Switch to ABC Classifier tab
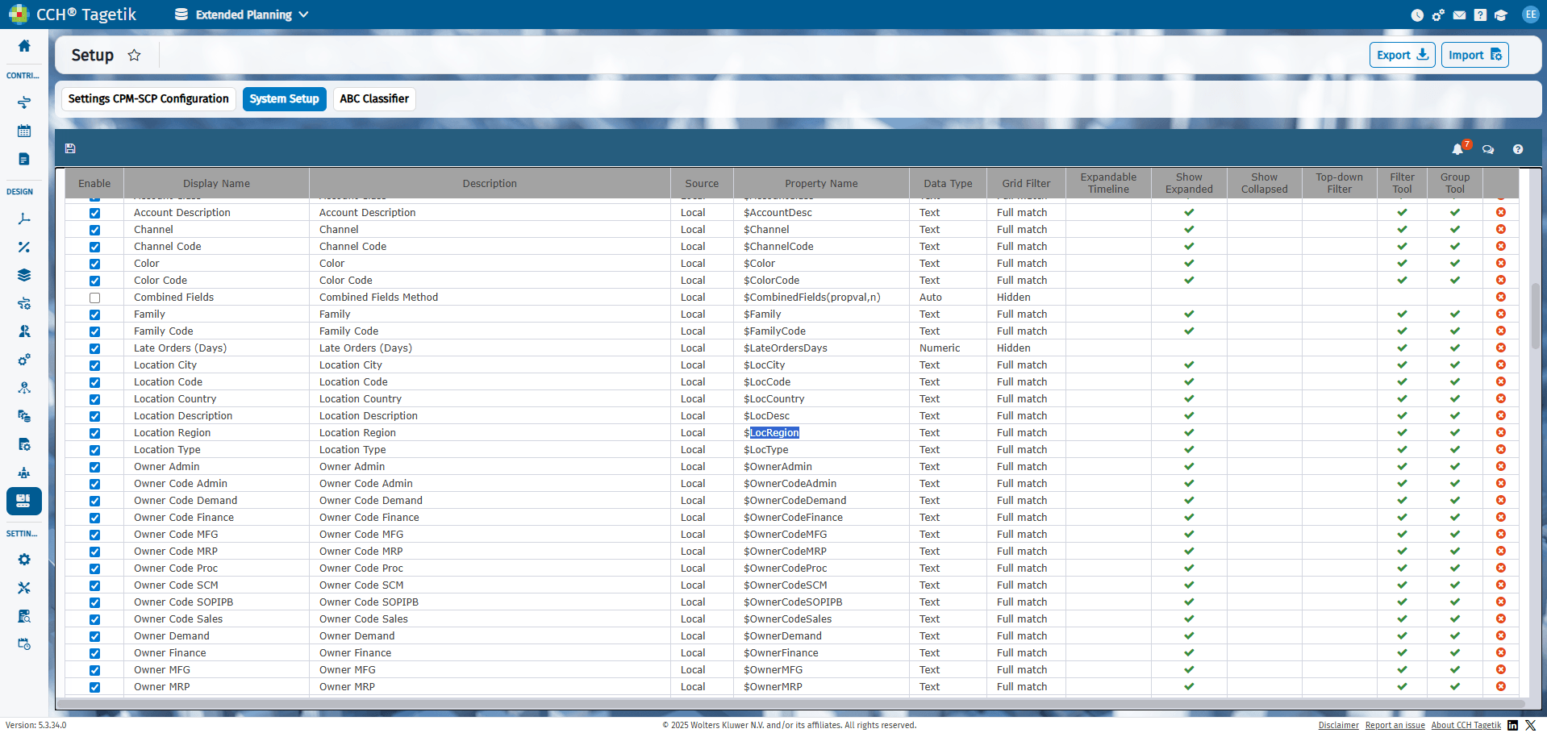1547x733 pixels. (374, 98)
